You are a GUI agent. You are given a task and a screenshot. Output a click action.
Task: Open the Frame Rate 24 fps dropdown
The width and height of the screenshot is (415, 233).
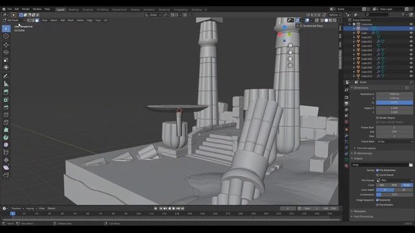pyautogui.click(x=394, y=142)
